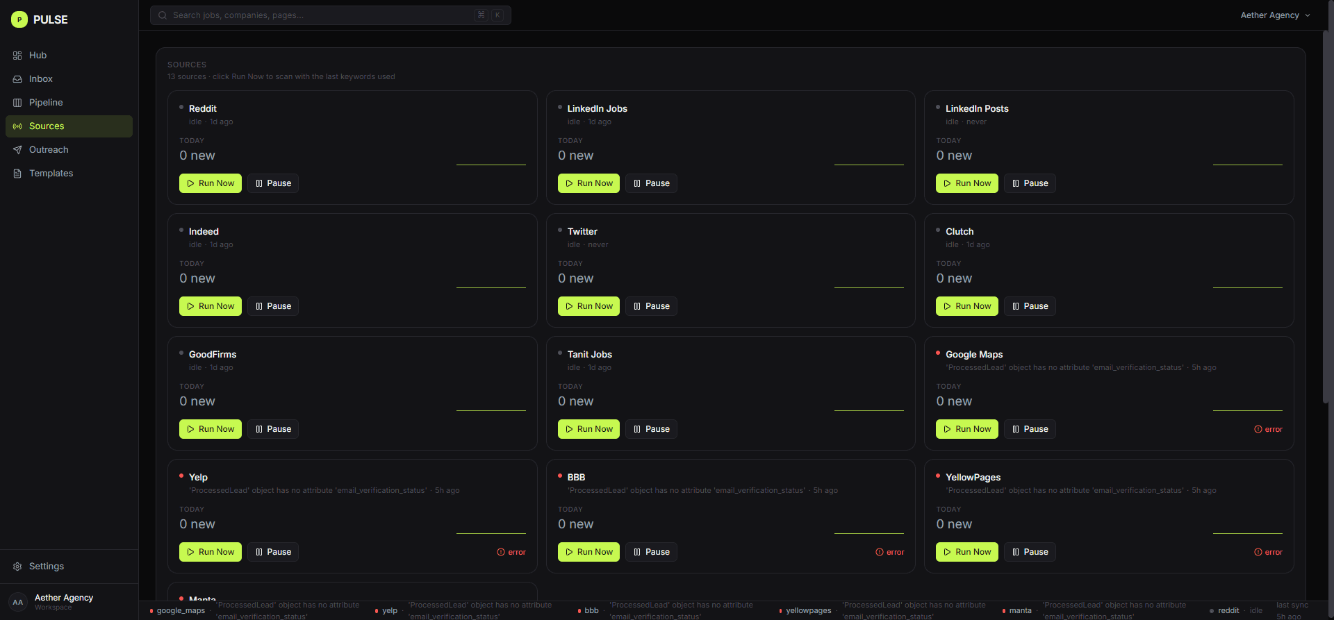Click the error indicator on Yelp card
This screenshot has width=1334, height=620.
click(x=511, y=552)
